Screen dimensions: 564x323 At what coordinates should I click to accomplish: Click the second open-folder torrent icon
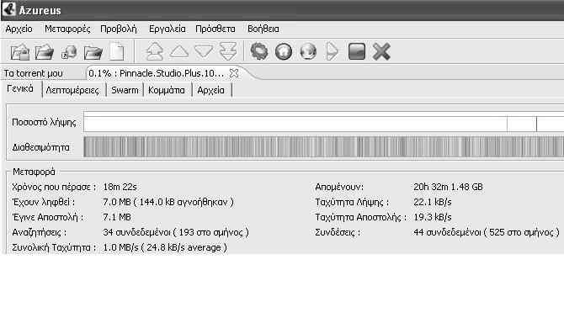(45, 52)
